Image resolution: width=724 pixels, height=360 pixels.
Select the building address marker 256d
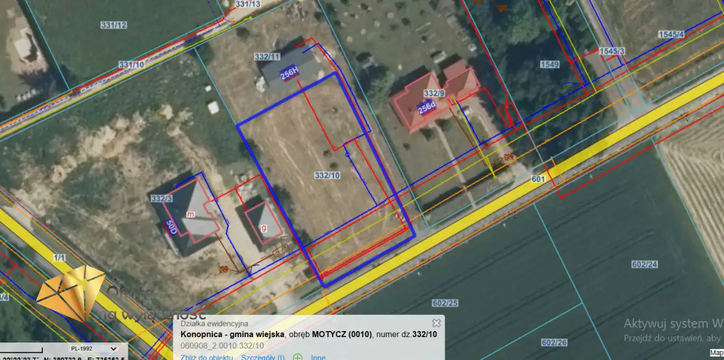(x=427, y=107)
